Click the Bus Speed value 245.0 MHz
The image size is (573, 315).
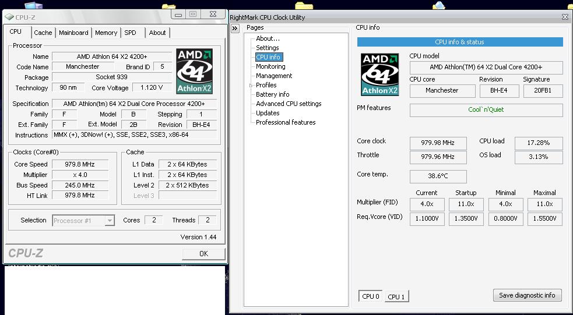click(80, 185)
